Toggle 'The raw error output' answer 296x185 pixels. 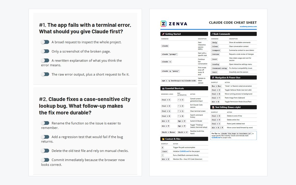point(45,74)
